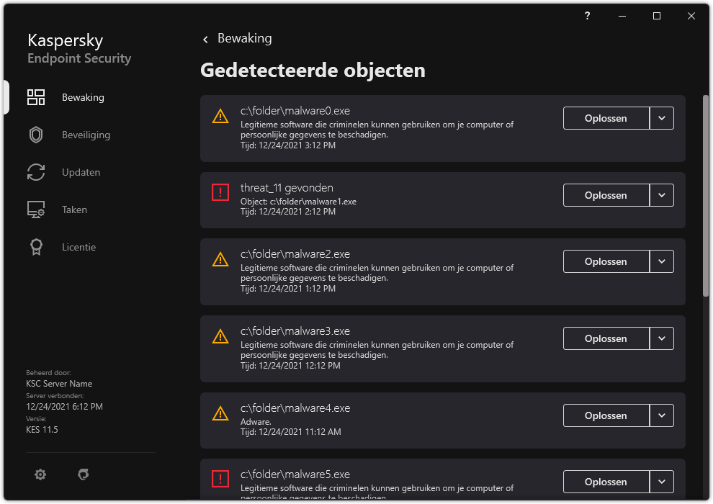The height and width of the screenshot is (504, 713).
Task: Open the help question mark icon
Action: (586, 16)
